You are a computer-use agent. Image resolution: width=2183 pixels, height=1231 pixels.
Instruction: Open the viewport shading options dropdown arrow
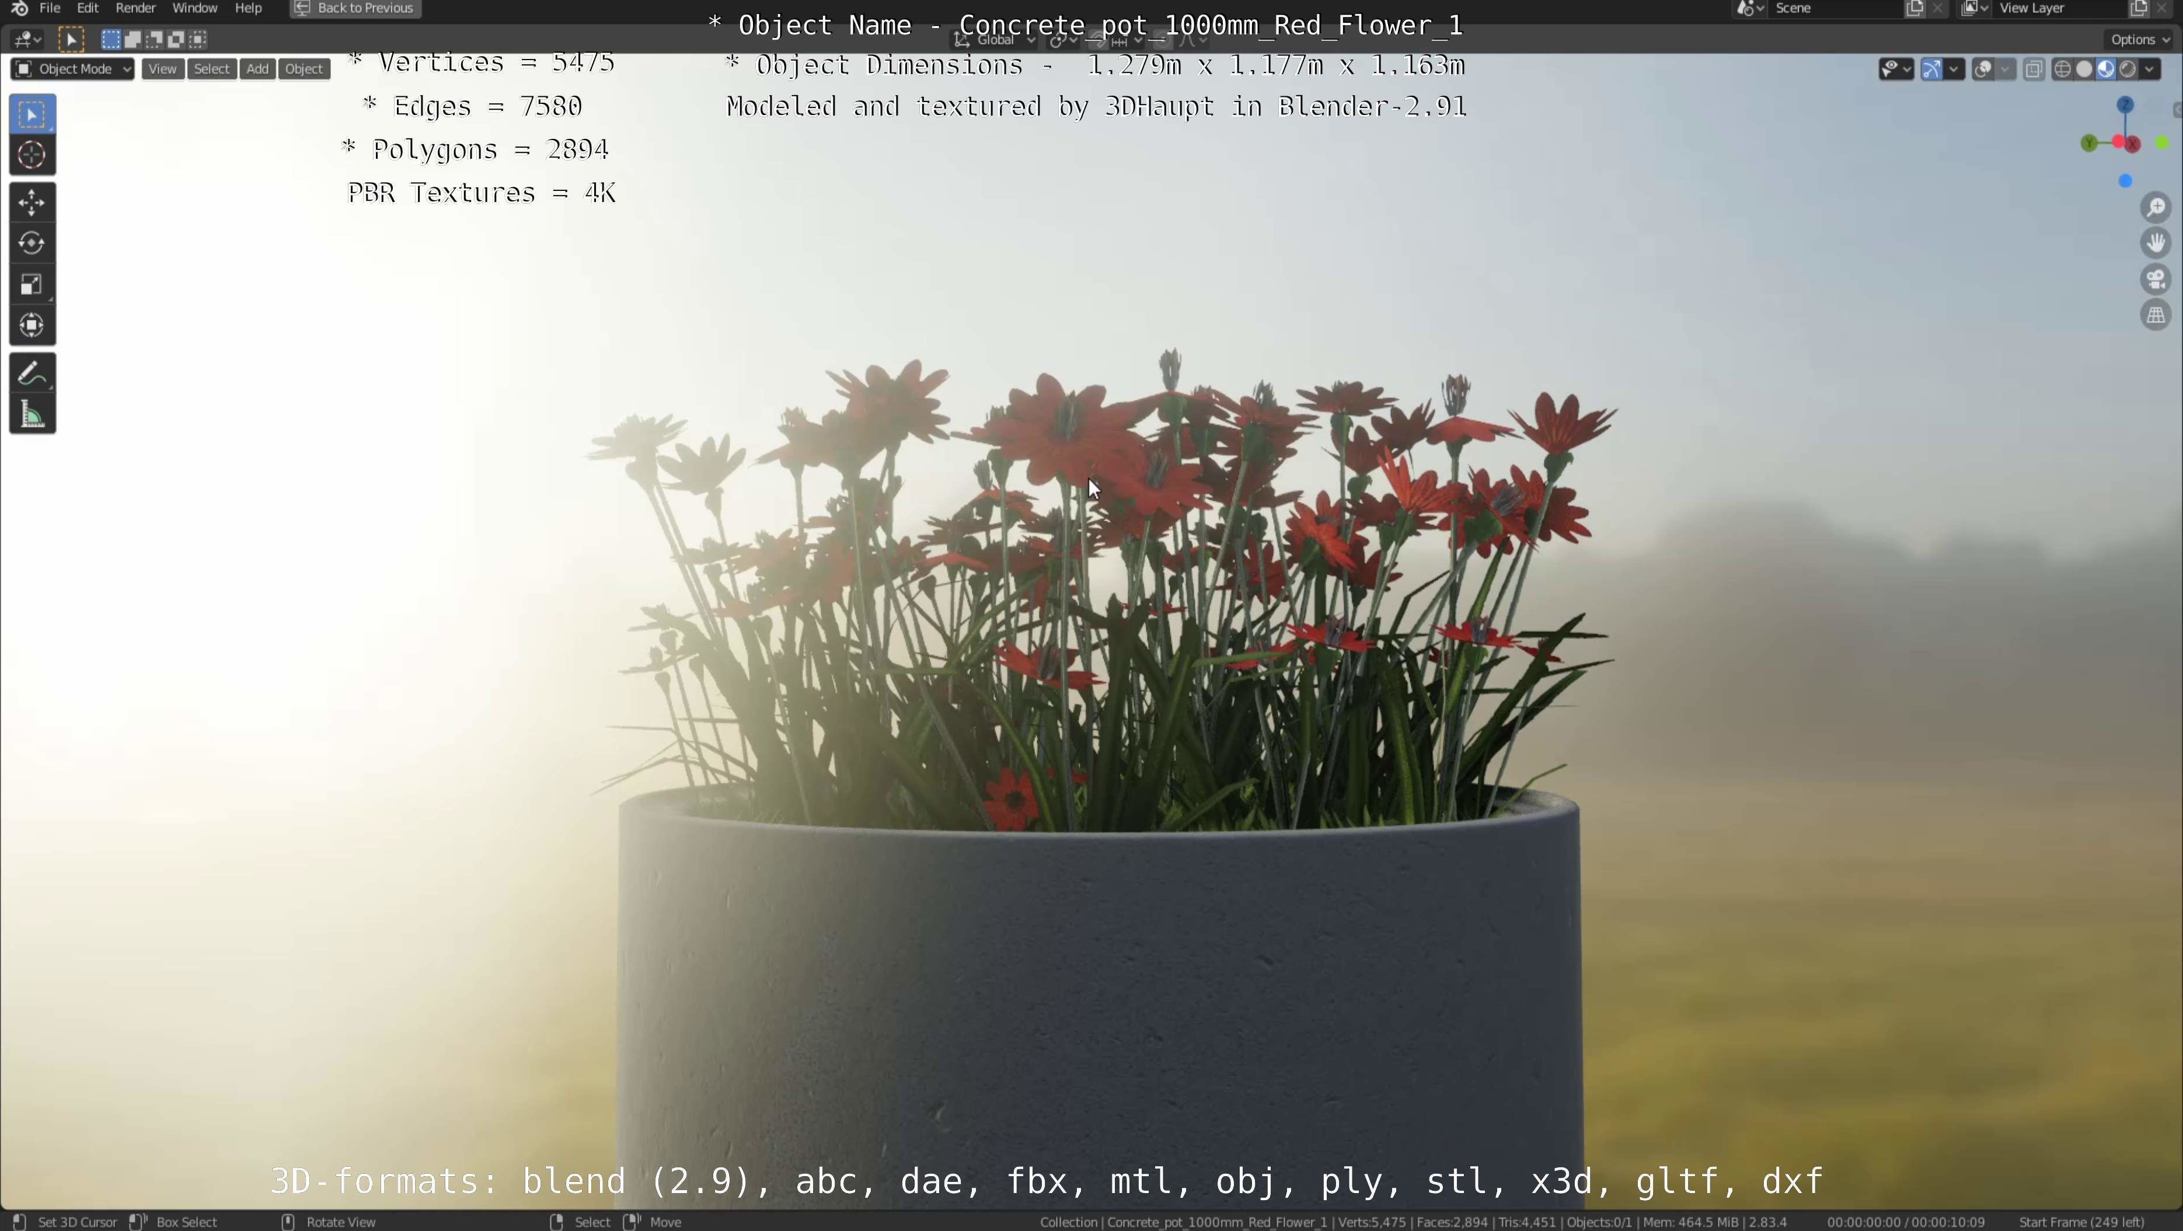2151,69
